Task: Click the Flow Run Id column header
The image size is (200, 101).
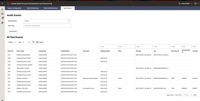Action: 175,51
